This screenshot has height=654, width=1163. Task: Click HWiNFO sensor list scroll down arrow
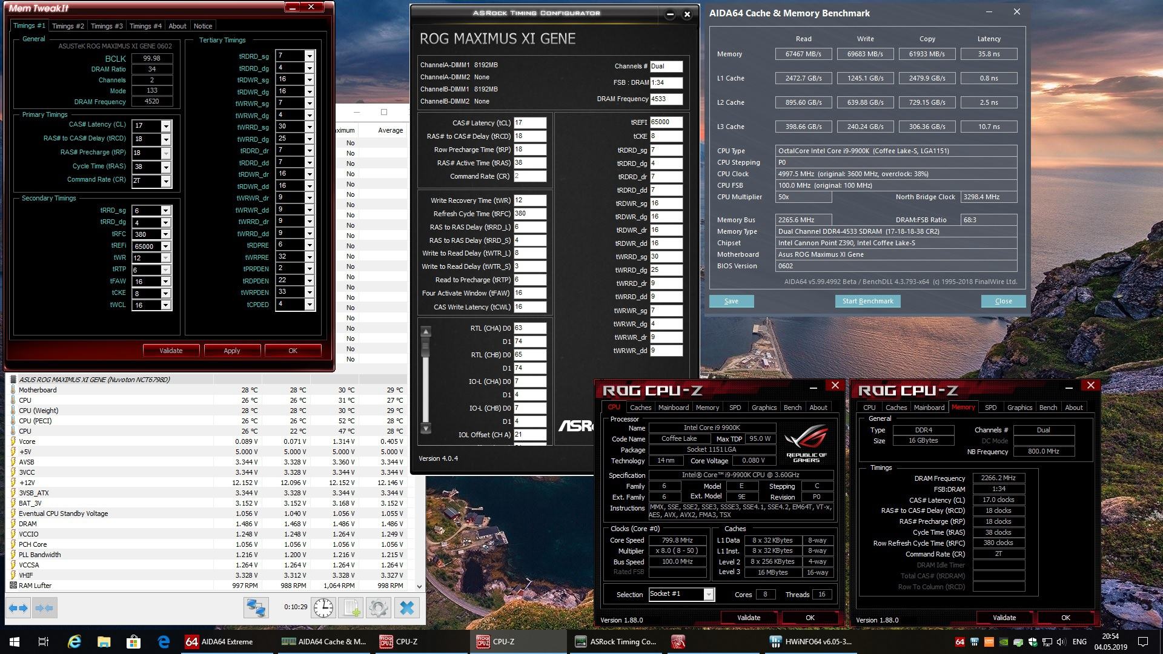tap(419, 586)
